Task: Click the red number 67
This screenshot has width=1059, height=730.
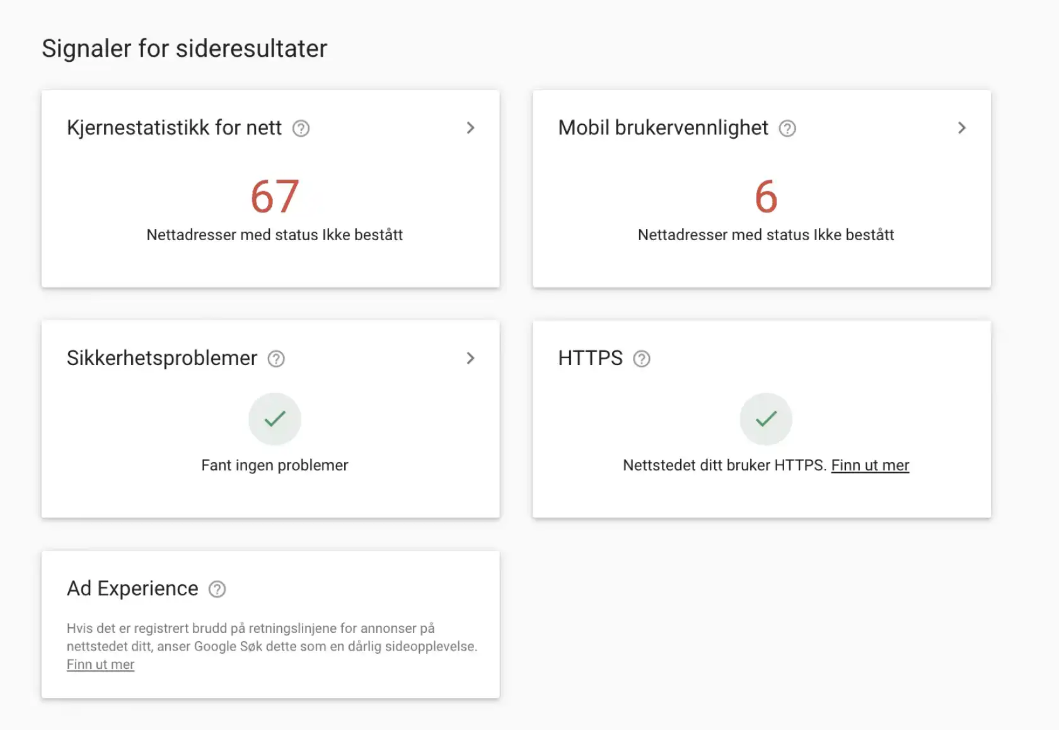Action: (275, 195)
